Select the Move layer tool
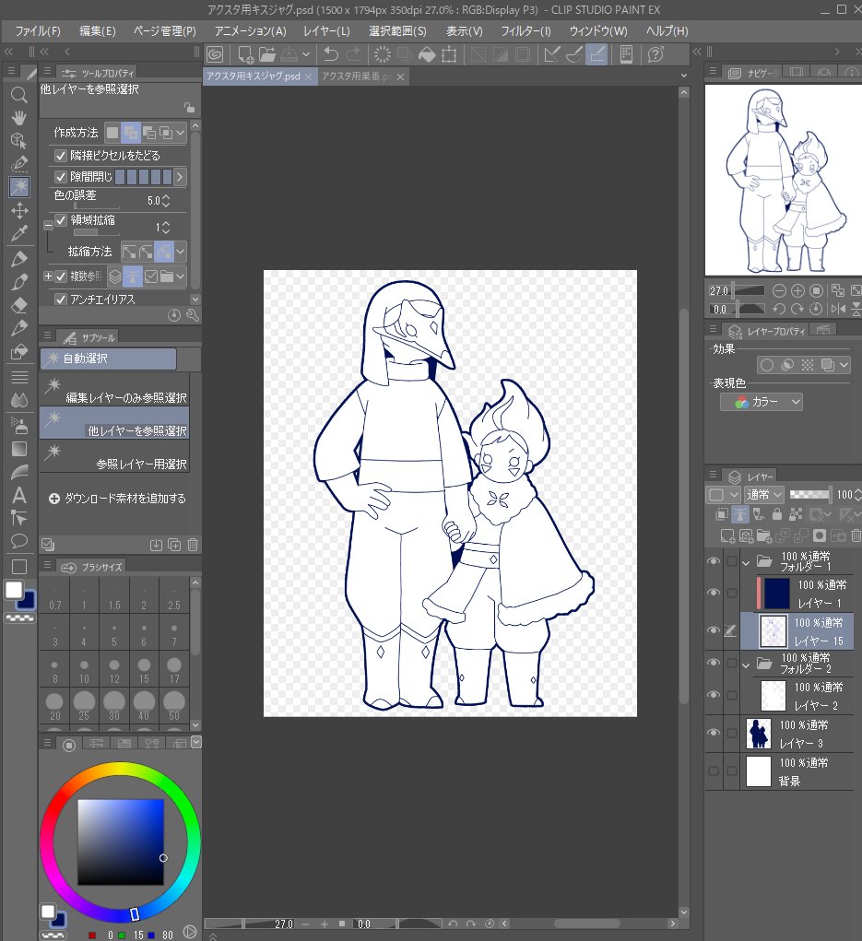Image resolution: width=862 pixels, height=941 pixels. tap(19, 210)
